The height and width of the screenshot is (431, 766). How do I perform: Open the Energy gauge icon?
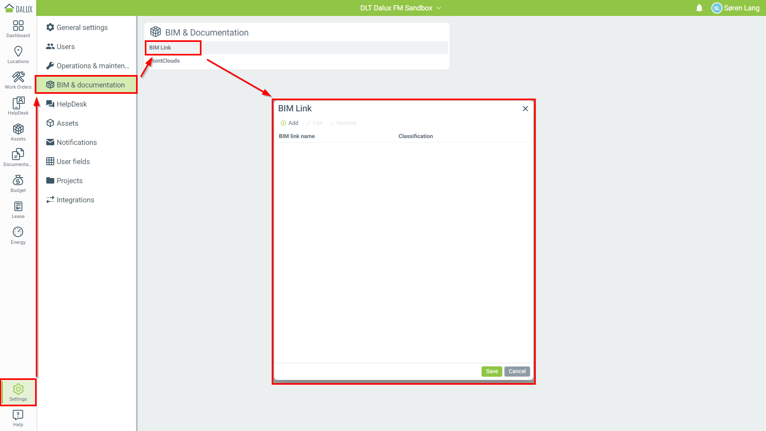tap(18, 235)
